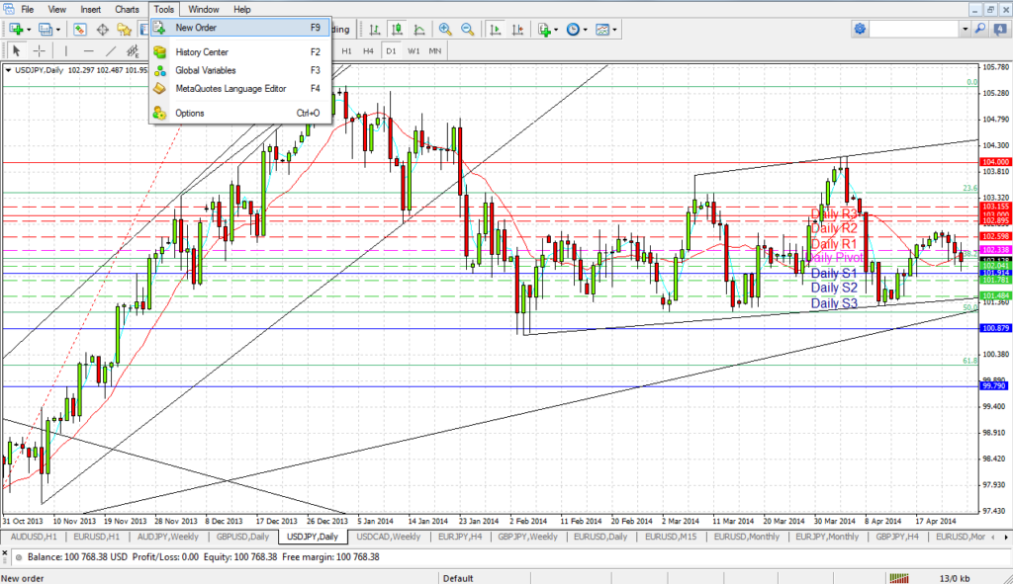The height and width of the screenshot is (584, 1013).
Task: Switch to EURUSD,M15 chart tab
Action: (672, 537)
